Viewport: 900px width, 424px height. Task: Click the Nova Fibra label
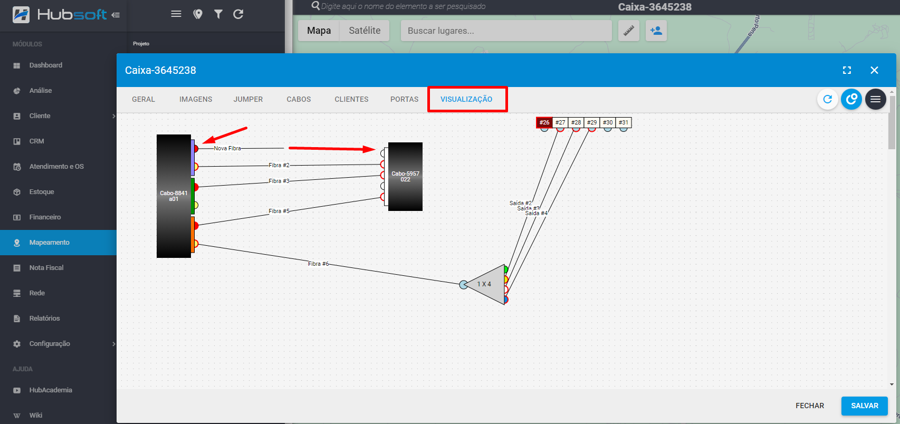tap(227, 148)
